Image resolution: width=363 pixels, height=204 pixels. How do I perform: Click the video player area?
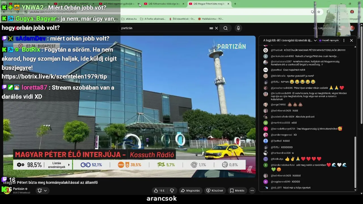pos(129,107)
